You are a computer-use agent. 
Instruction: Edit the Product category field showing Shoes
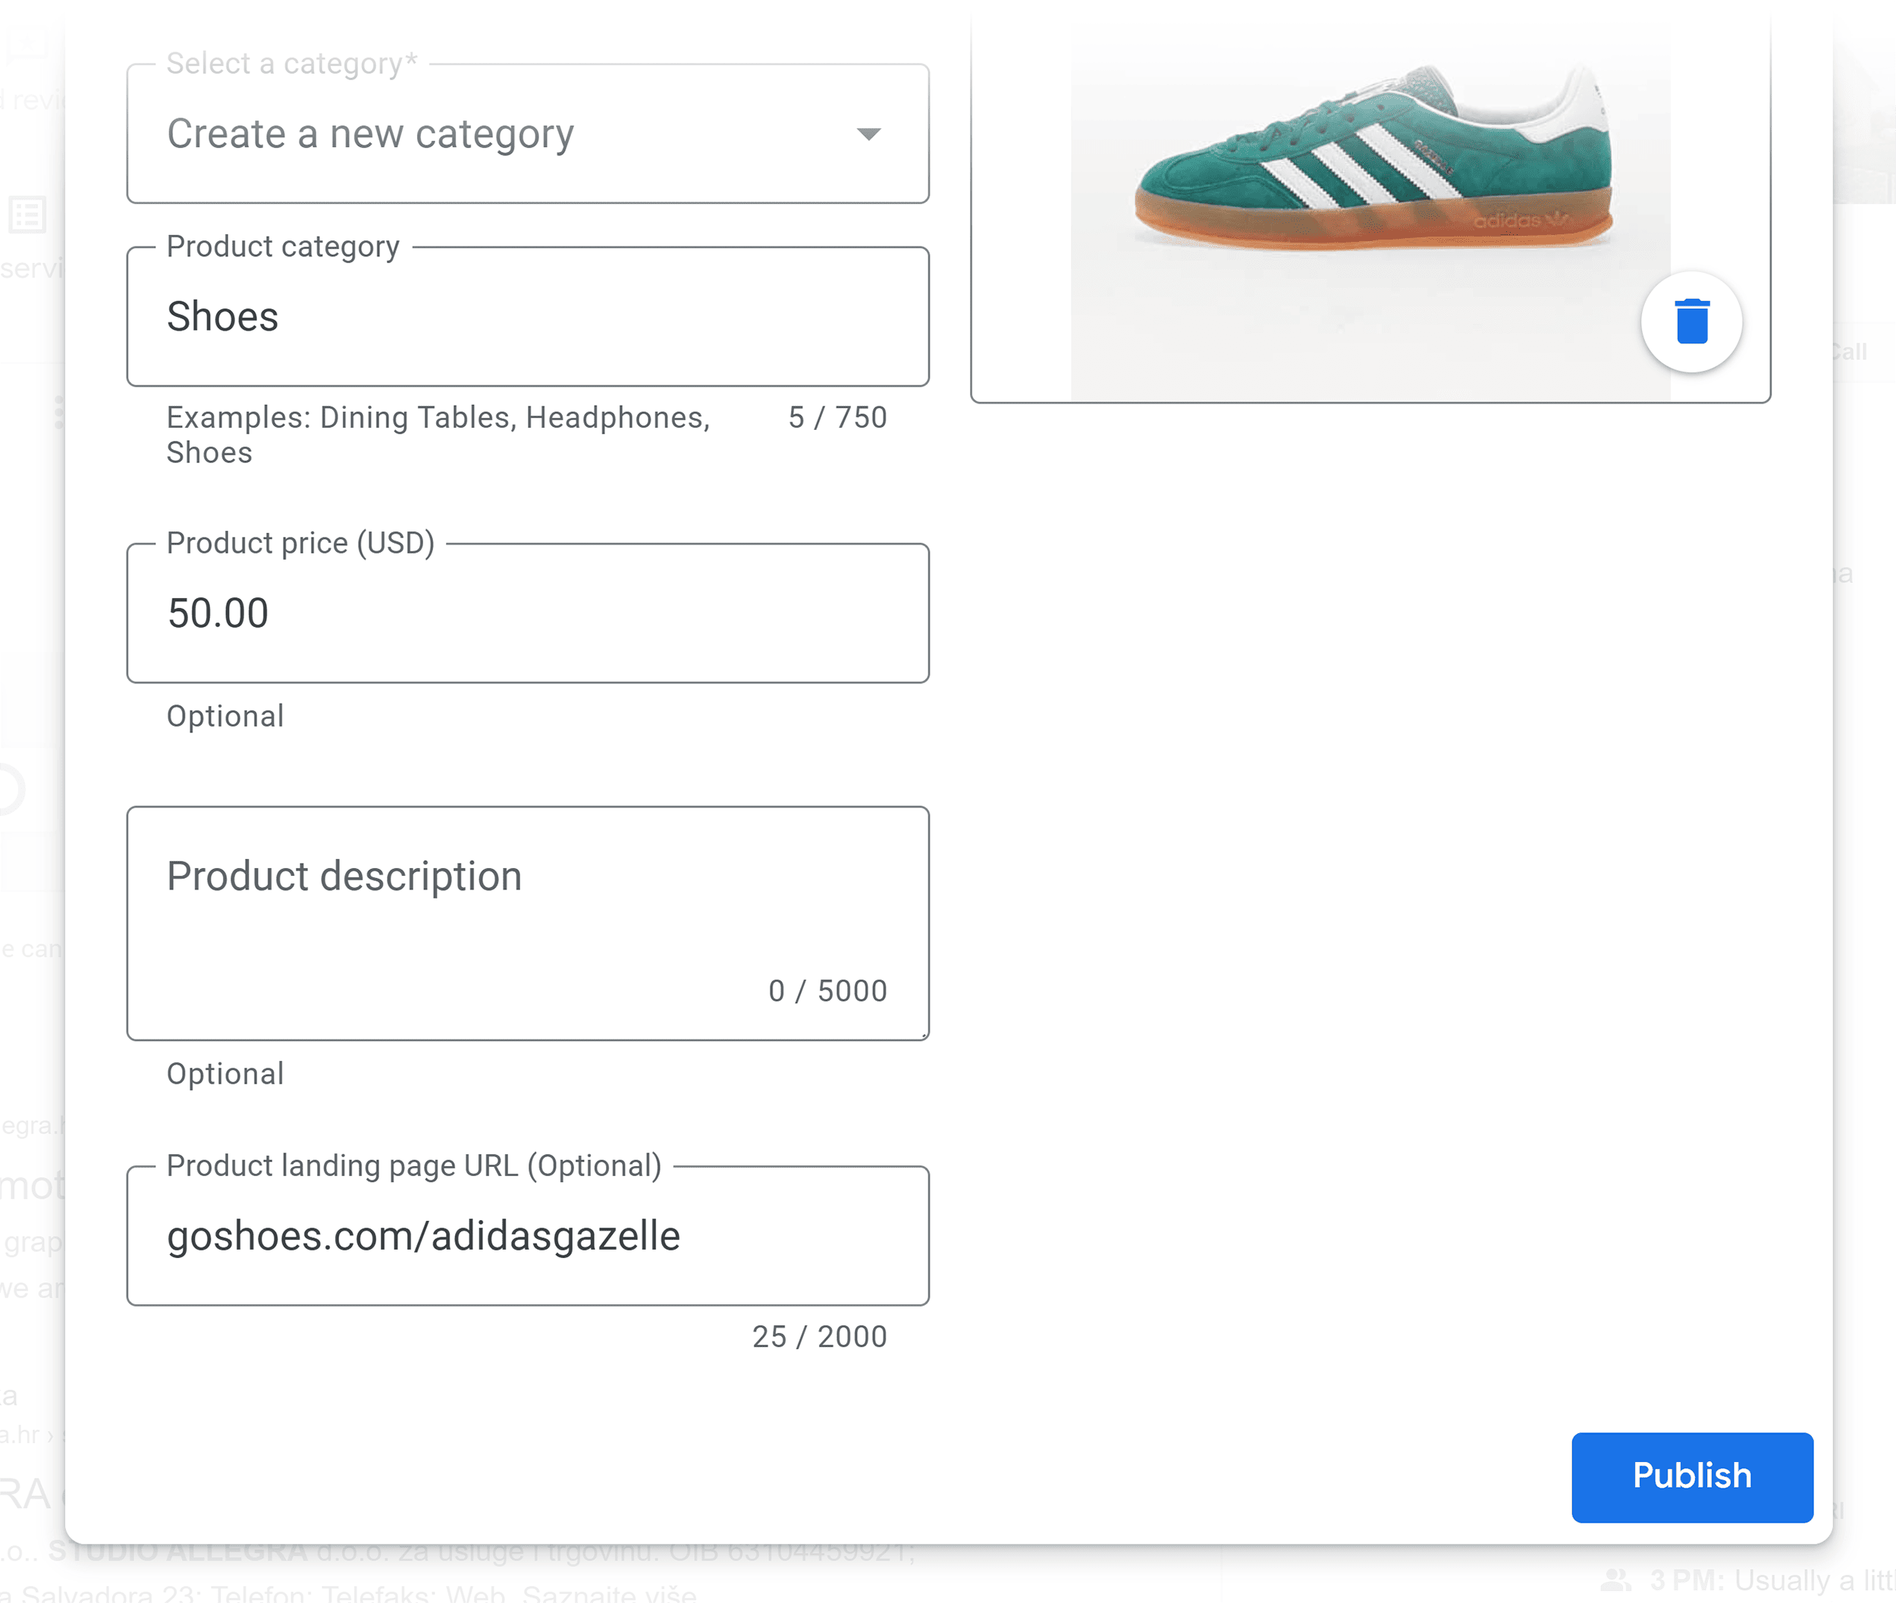coord(527,317)
